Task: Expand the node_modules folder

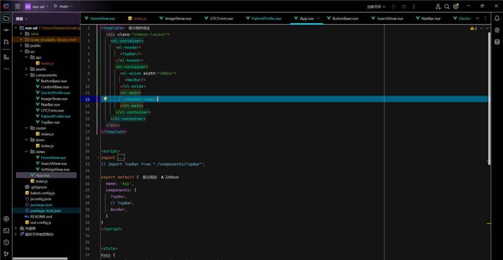Action: (21, 39)
